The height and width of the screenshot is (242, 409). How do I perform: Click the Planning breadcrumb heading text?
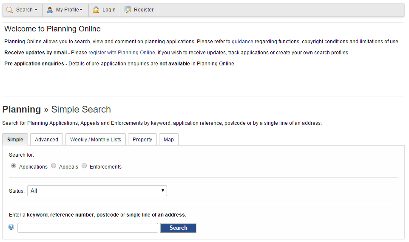[22, 110]
